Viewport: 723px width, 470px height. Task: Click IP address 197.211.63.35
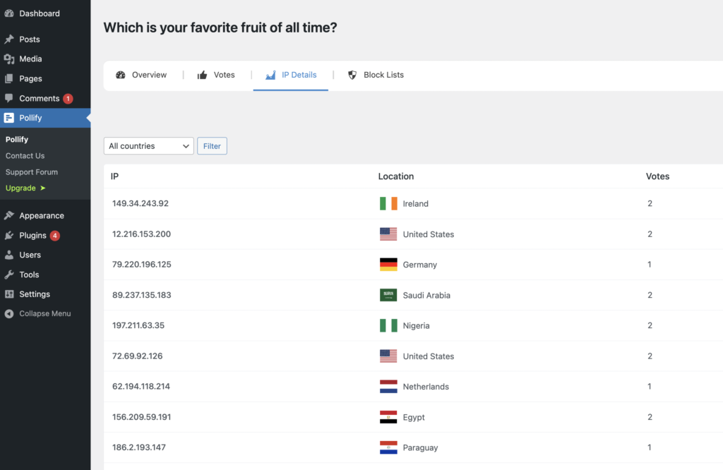point(138,325)
